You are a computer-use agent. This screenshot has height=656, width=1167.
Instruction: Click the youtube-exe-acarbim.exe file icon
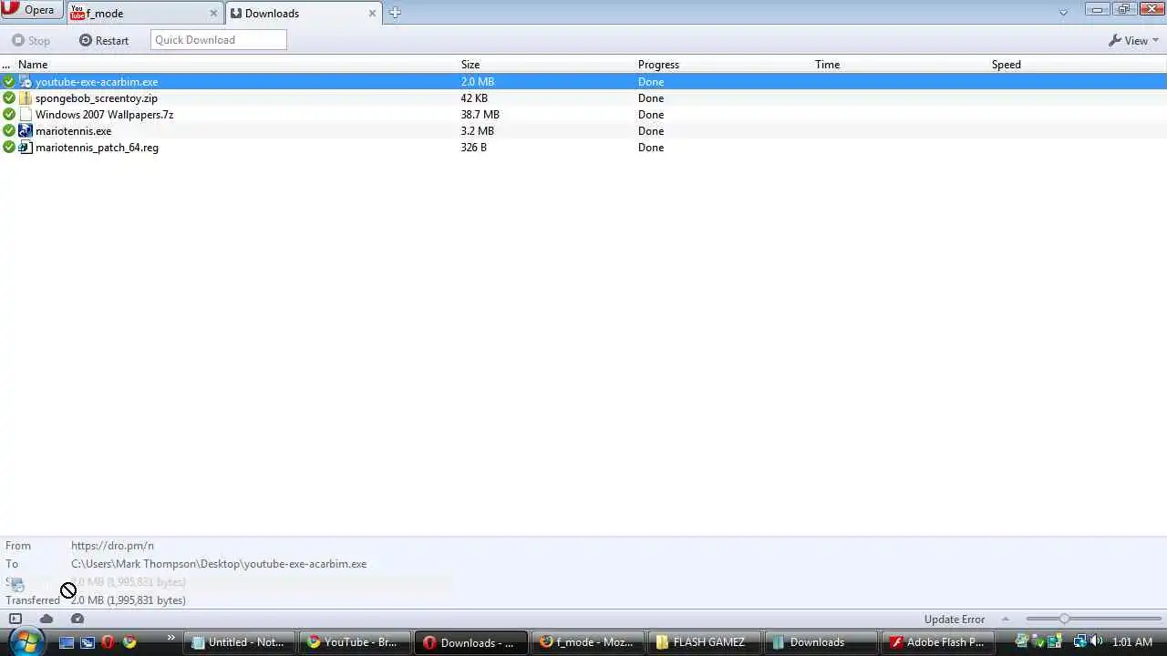26,82
